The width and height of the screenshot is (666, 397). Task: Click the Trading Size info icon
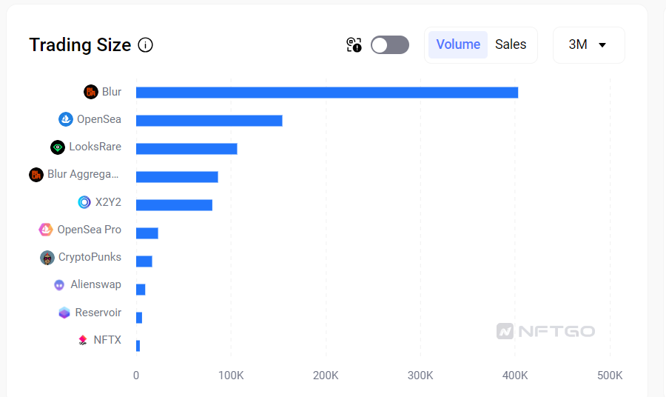(146, 45)
